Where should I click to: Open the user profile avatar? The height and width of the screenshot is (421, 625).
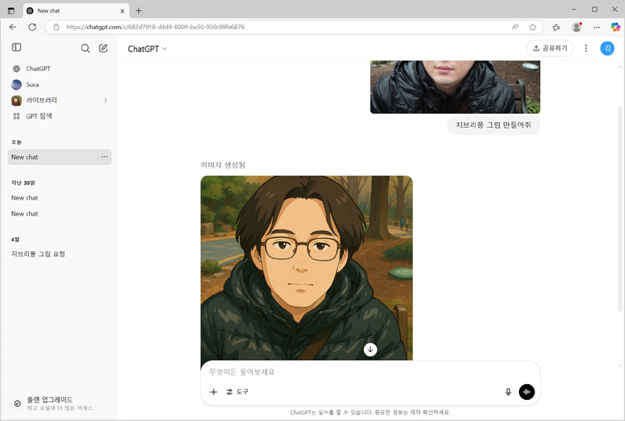(607, 49)
